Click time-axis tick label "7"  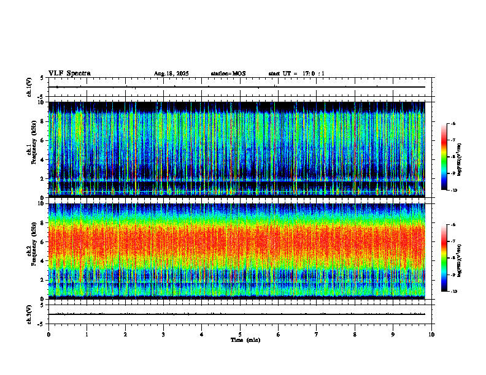317,335
